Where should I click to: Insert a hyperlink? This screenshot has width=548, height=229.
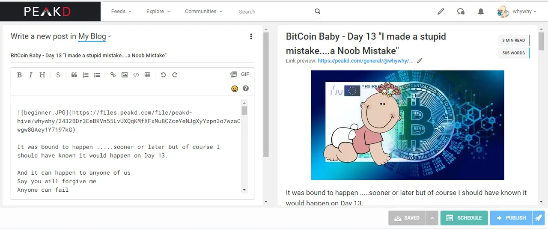click(x=113, y=75)
